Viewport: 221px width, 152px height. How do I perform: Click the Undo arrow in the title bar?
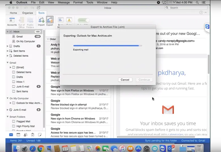[26, 8]
